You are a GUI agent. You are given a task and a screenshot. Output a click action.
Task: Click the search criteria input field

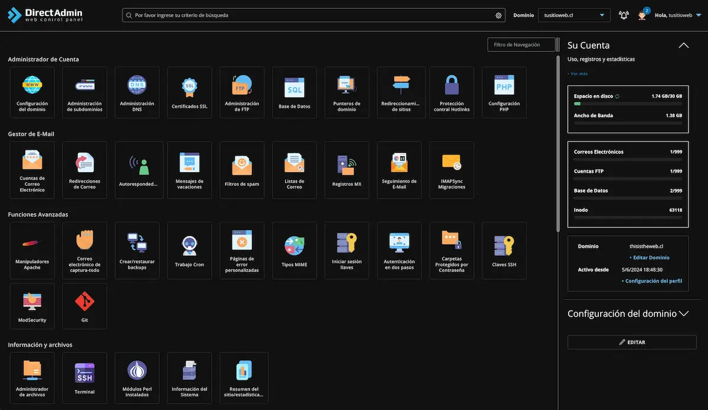314,15
